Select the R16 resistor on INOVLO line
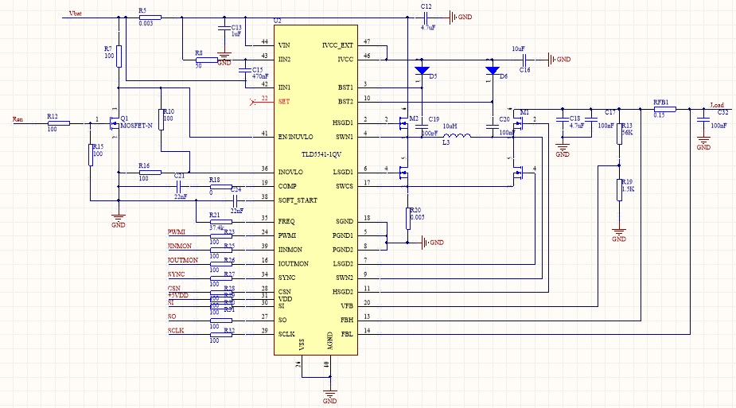736x408 pixels. (150, 173)
